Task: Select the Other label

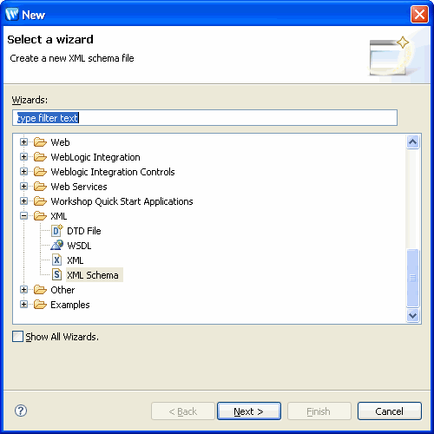Action: [62, 290]
